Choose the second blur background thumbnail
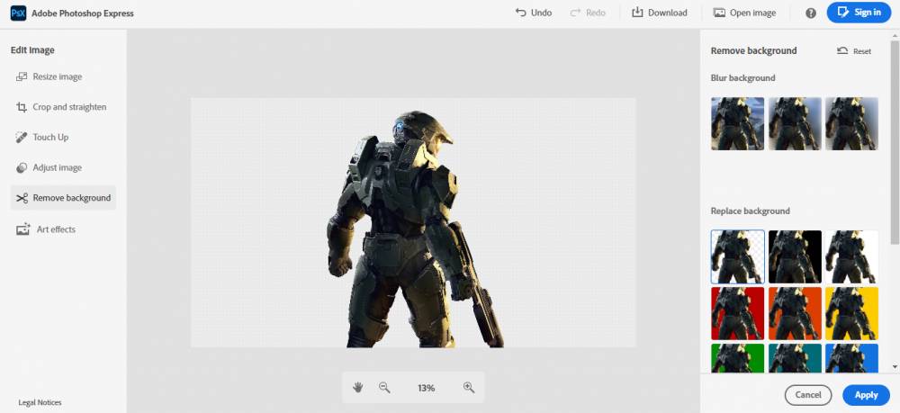Screen dimensions: 900x413 [x=795, y=123]
